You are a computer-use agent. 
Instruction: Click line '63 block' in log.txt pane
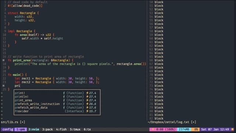156,49
